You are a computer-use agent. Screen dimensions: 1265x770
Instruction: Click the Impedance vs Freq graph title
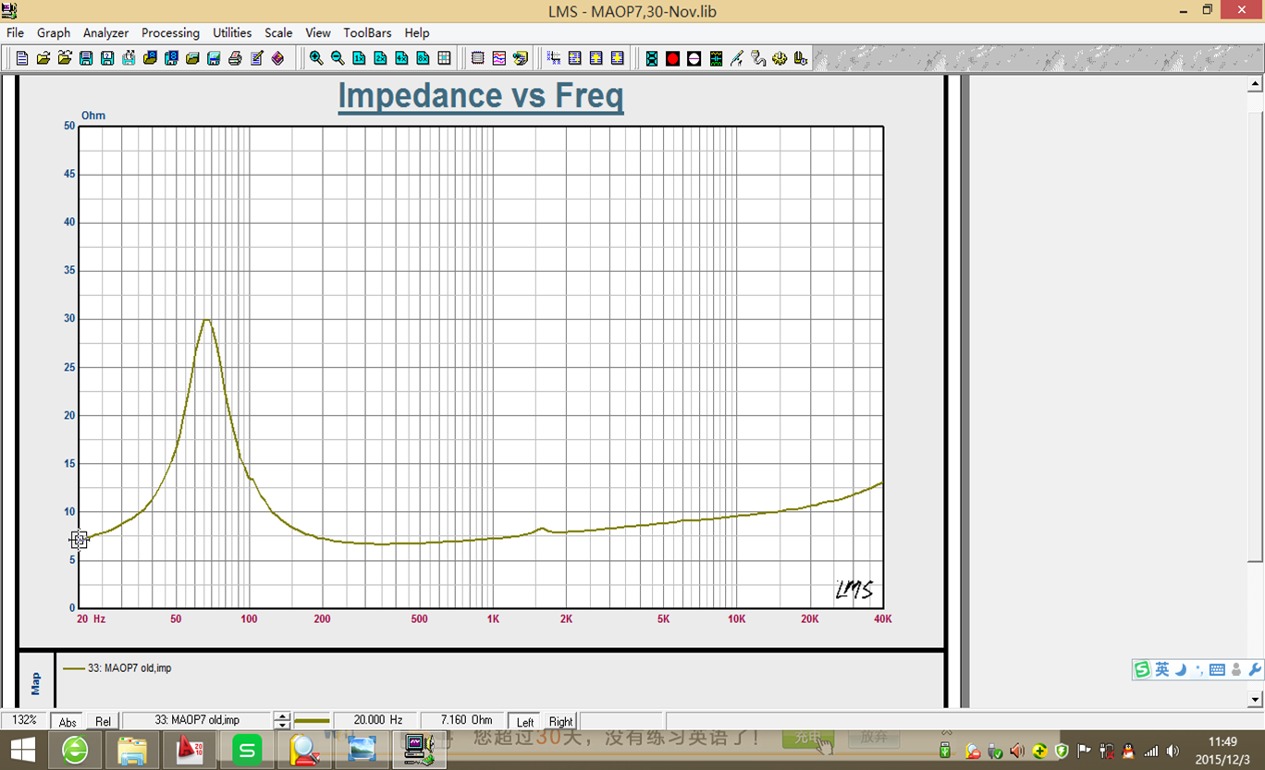point(481,96)
